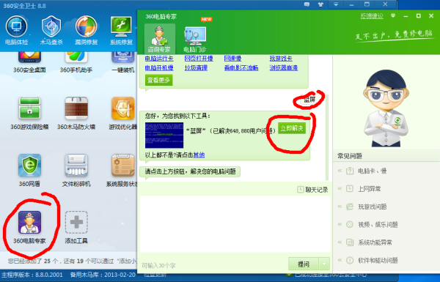Click 网速慢 quick link
Image resolution: width=440 pixels, height=282 pixels.
point(232,59)
